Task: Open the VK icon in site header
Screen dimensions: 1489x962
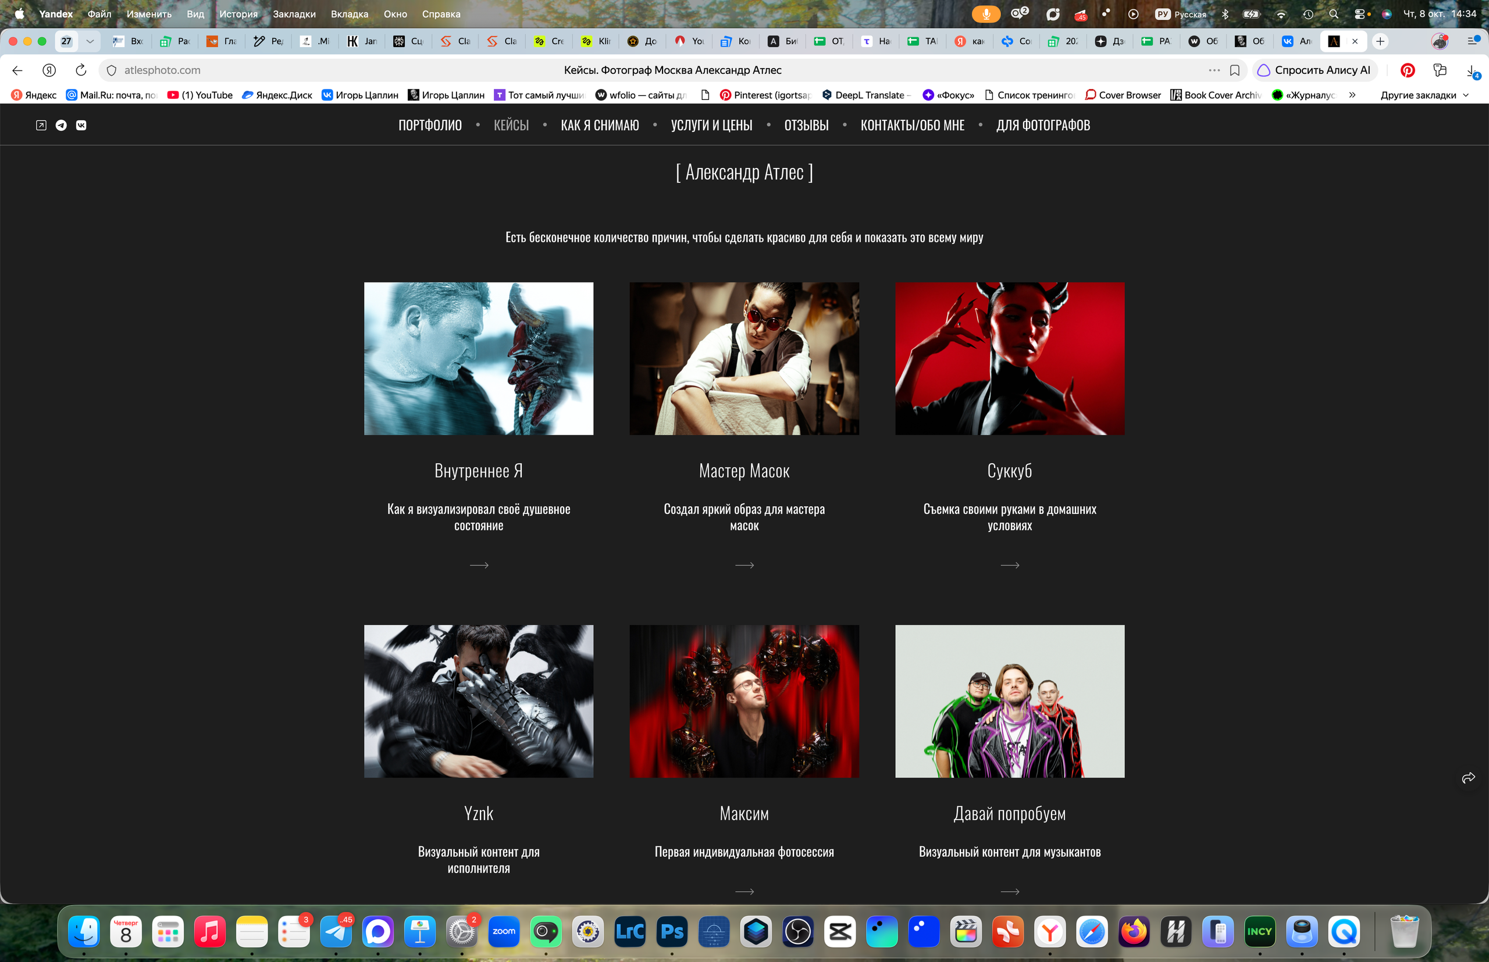Action: click(x=81, y=125)
